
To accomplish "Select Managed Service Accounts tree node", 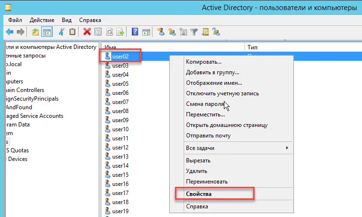I will coord(35,116).
